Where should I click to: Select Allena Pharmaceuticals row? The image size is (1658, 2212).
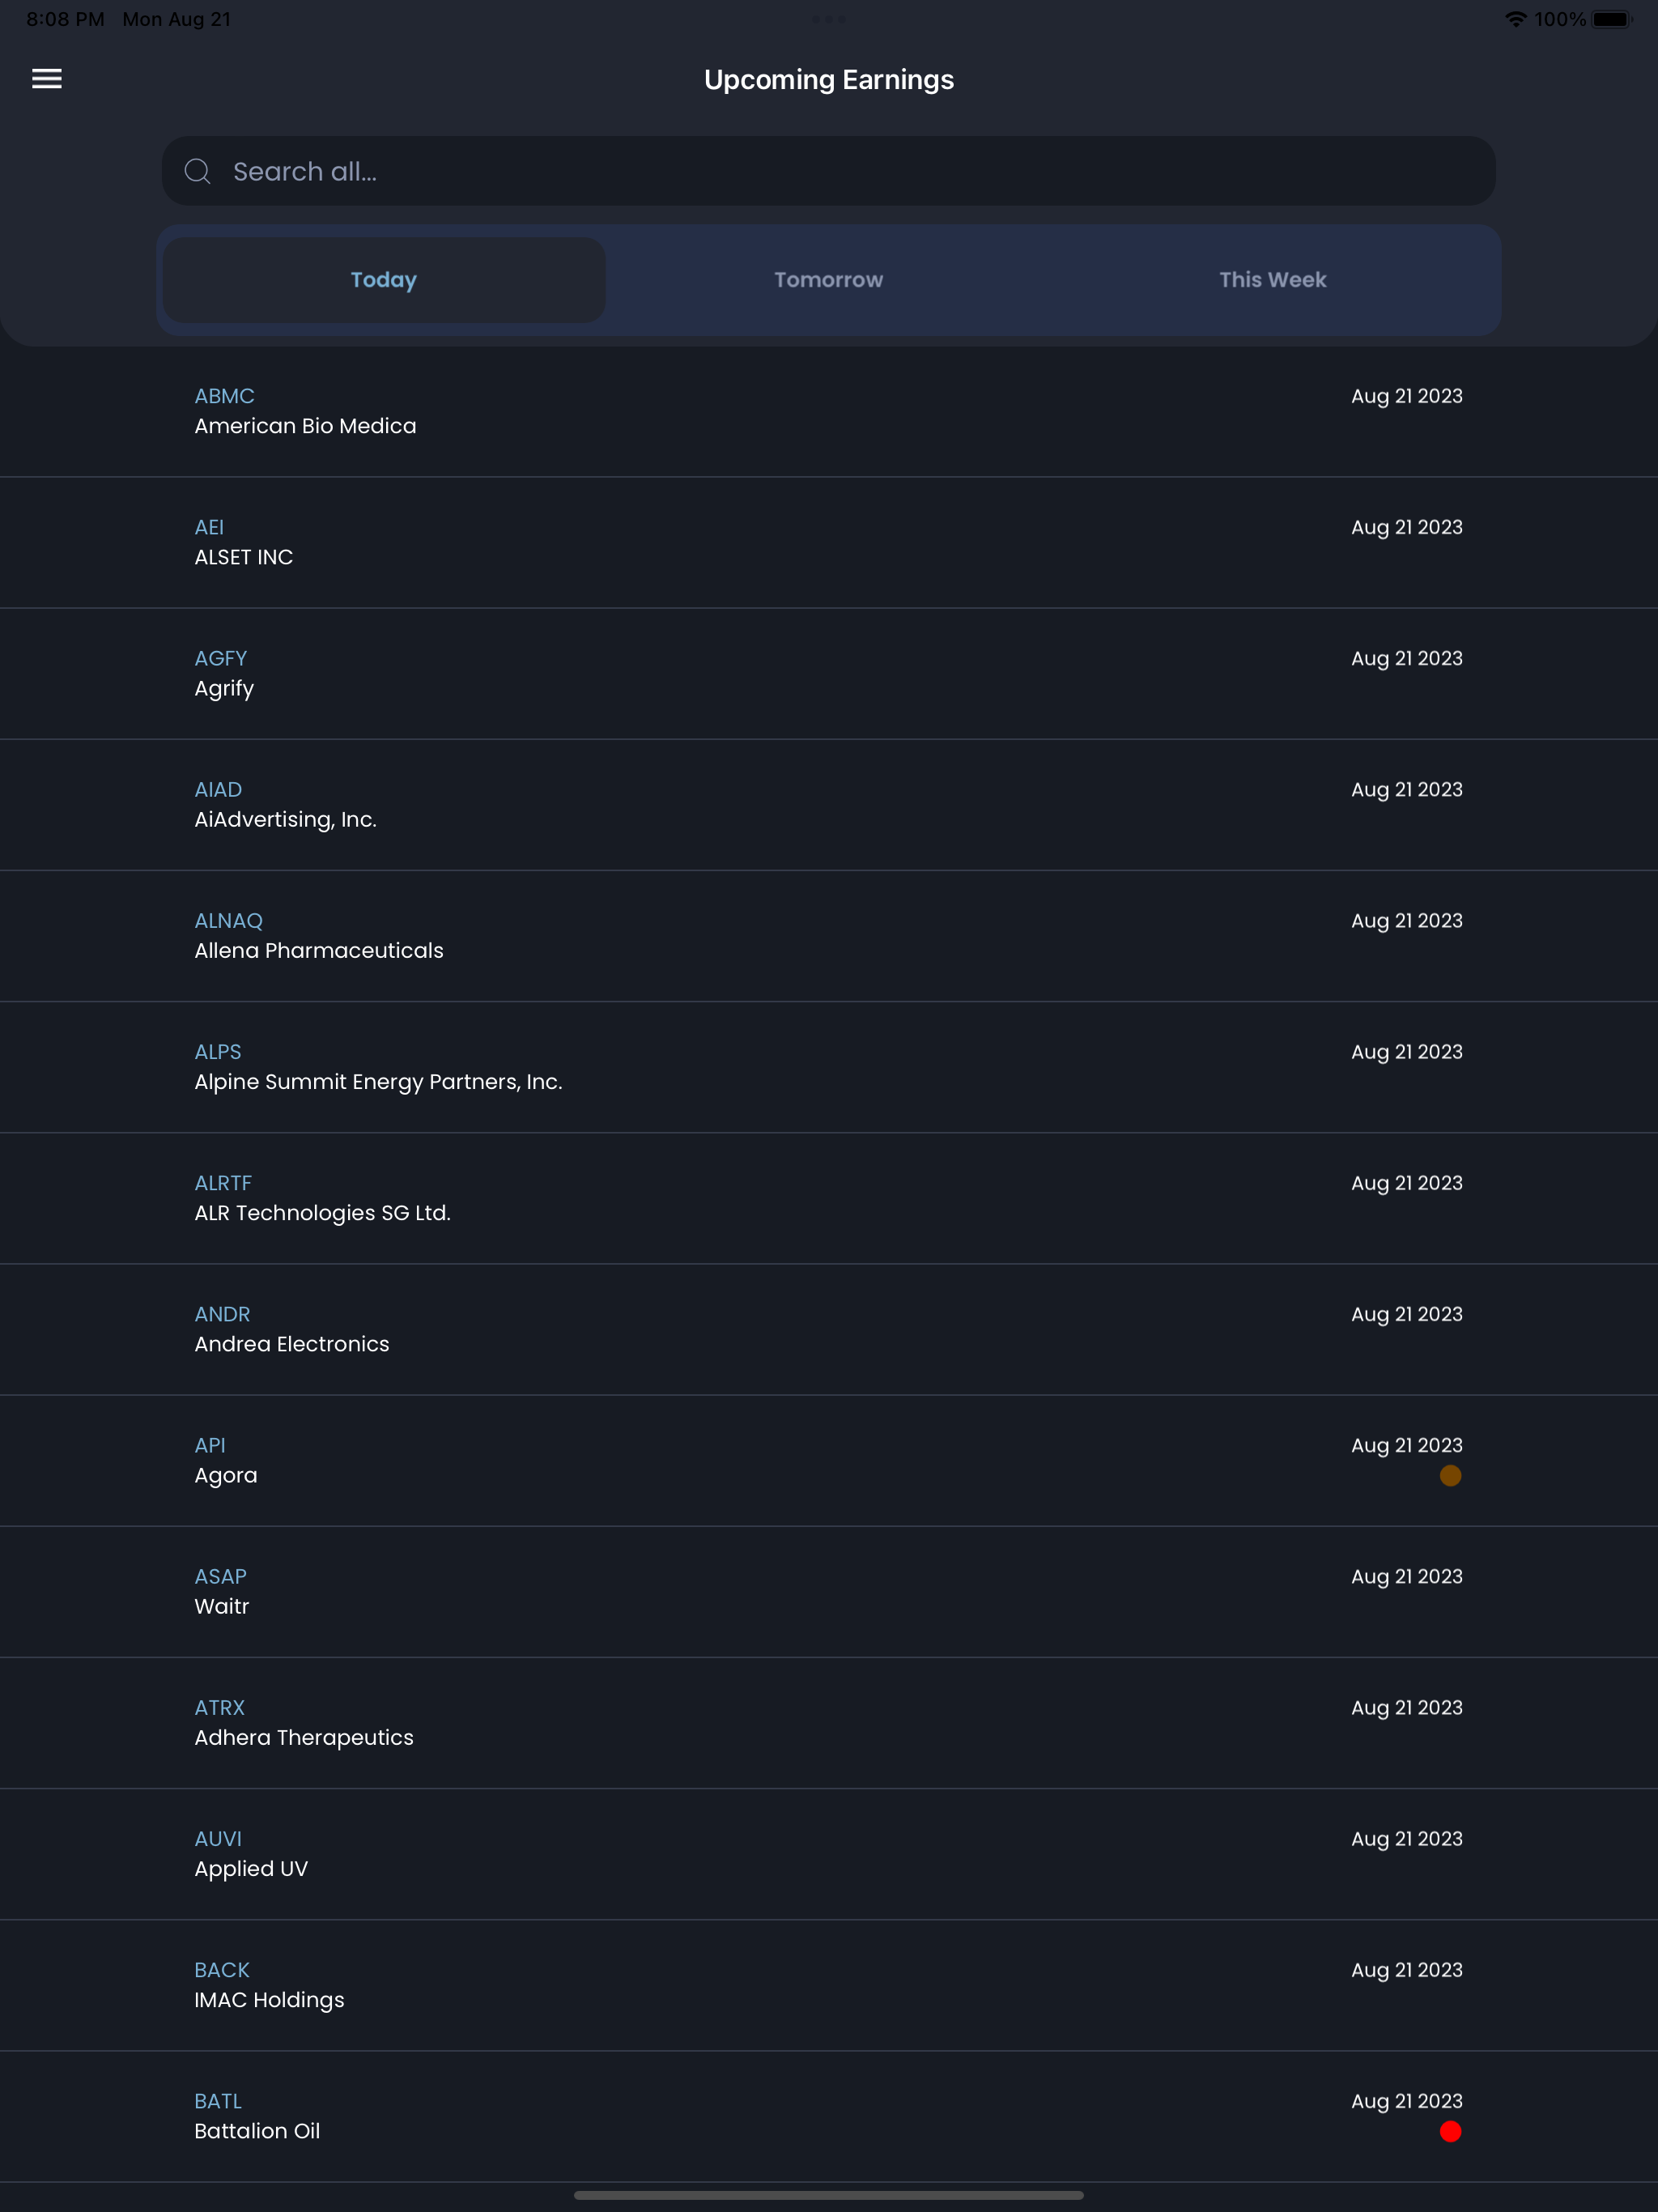pyautogui.click(x=829, y=935)
